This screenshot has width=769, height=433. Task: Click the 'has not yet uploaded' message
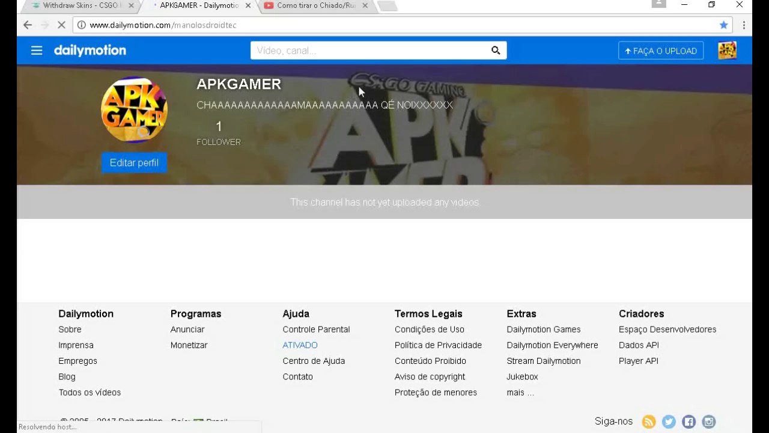pos(385,202)
